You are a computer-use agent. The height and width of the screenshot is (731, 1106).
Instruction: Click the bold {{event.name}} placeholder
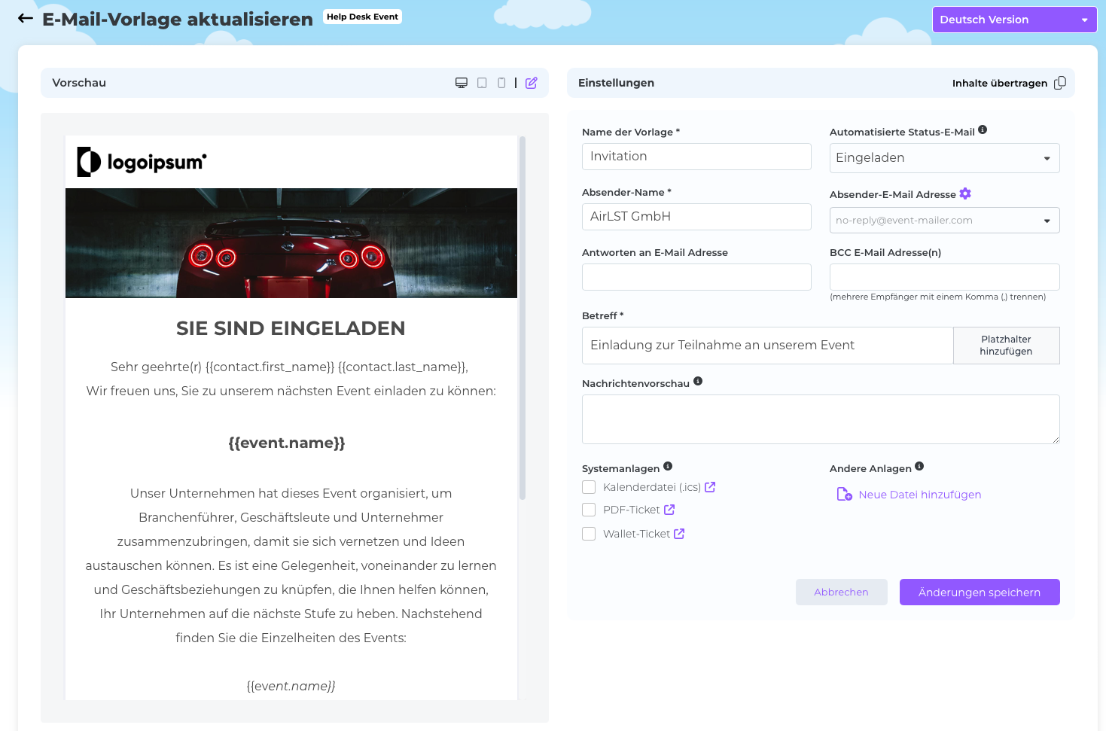coord(287,443)
